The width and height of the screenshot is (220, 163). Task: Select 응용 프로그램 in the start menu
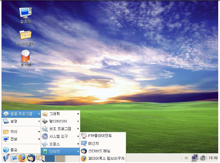21,114
